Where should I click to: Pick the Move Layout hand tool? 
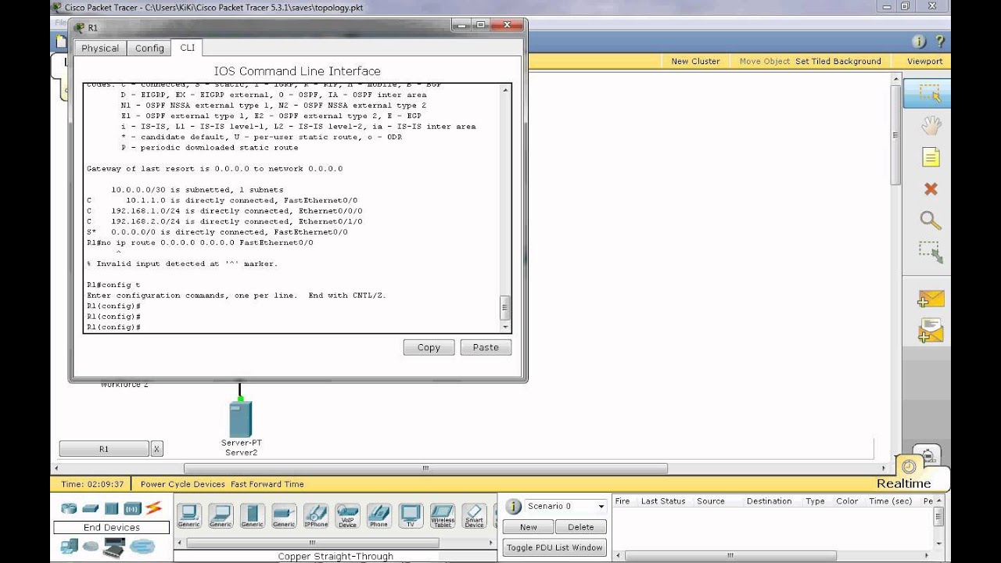930,126
